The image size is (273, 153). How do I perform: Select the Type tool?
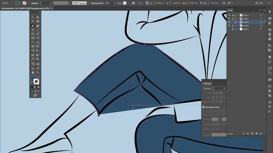33,30
